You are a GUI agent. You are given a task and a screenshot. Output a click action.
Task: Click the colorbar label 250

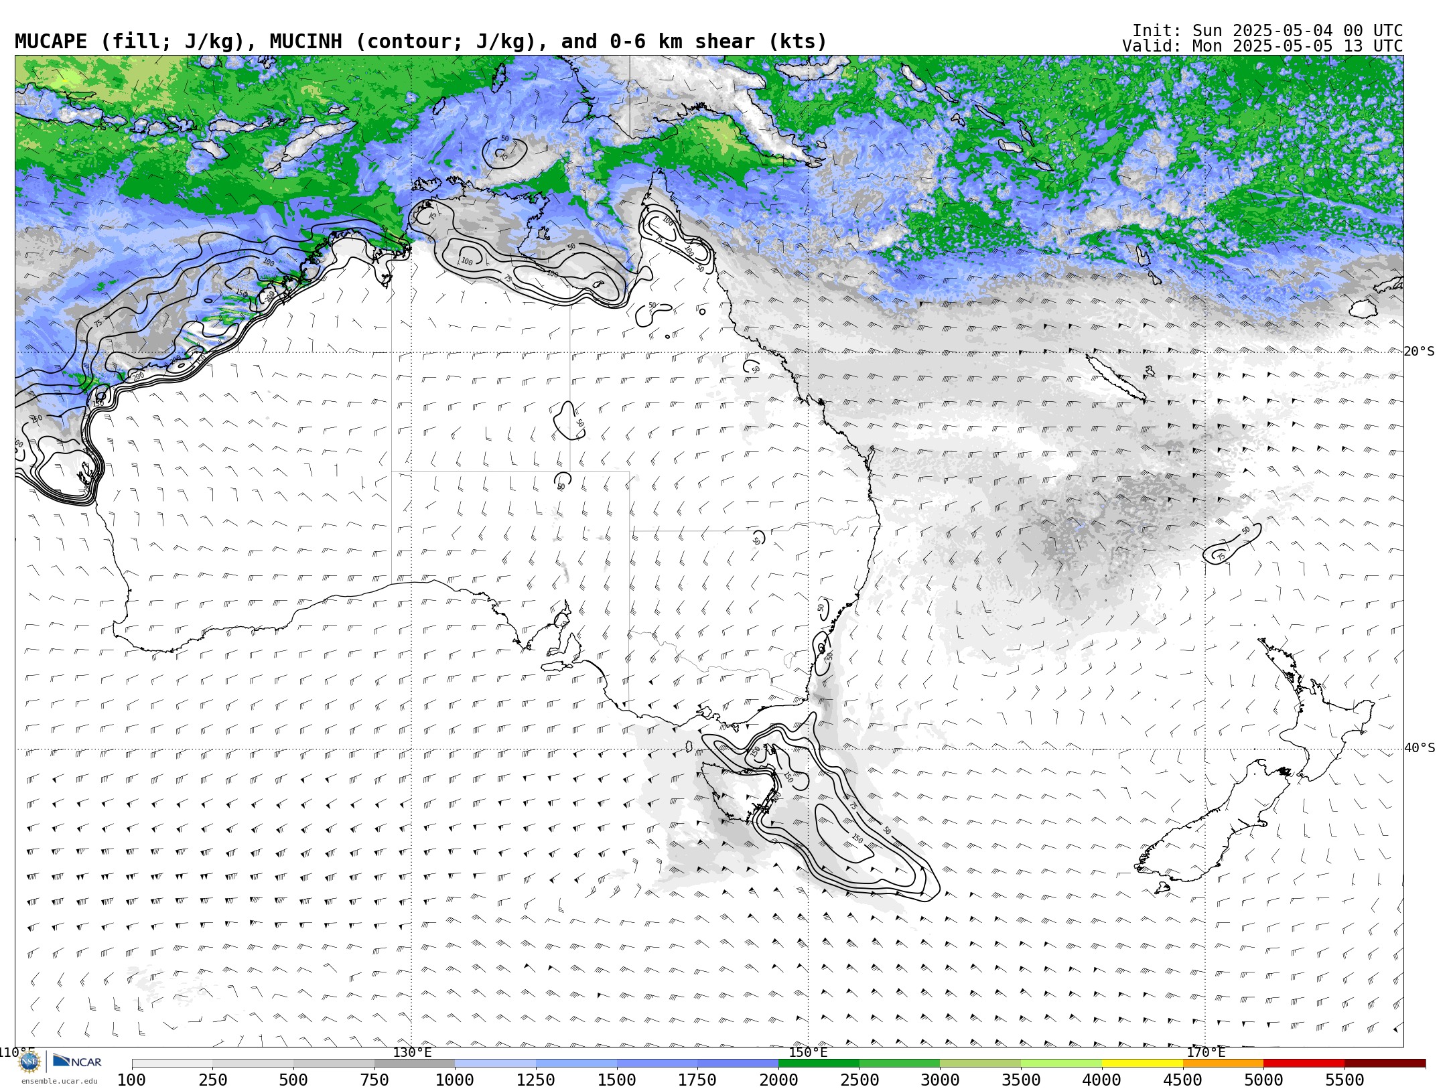(213, 1080)
